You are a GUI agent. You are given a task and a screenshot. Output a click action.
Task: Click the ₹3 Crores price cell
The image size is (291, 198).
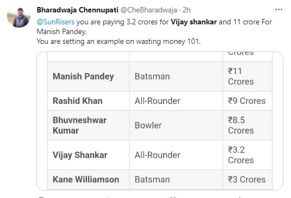pos(248,180)
